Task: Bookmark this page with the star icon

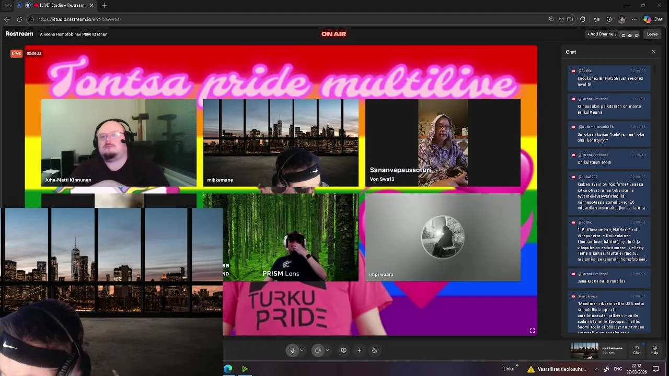Action: tap(561, 19)
